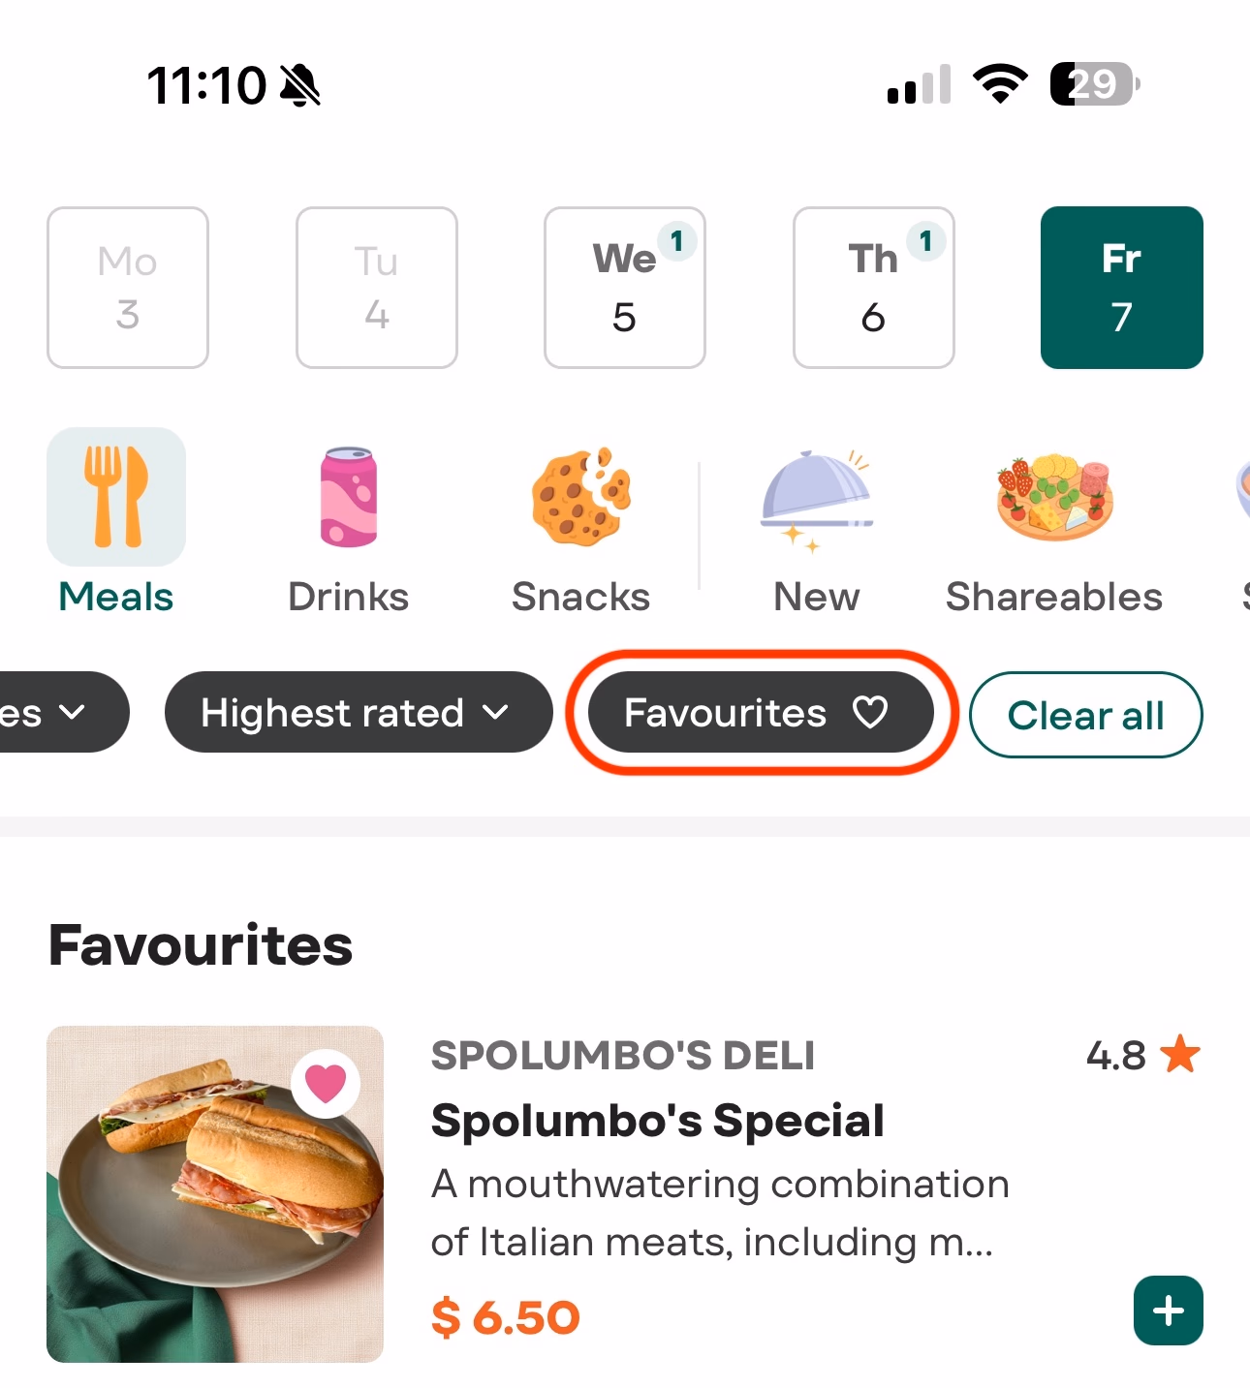Select the Monday 3 date tile

128,288
